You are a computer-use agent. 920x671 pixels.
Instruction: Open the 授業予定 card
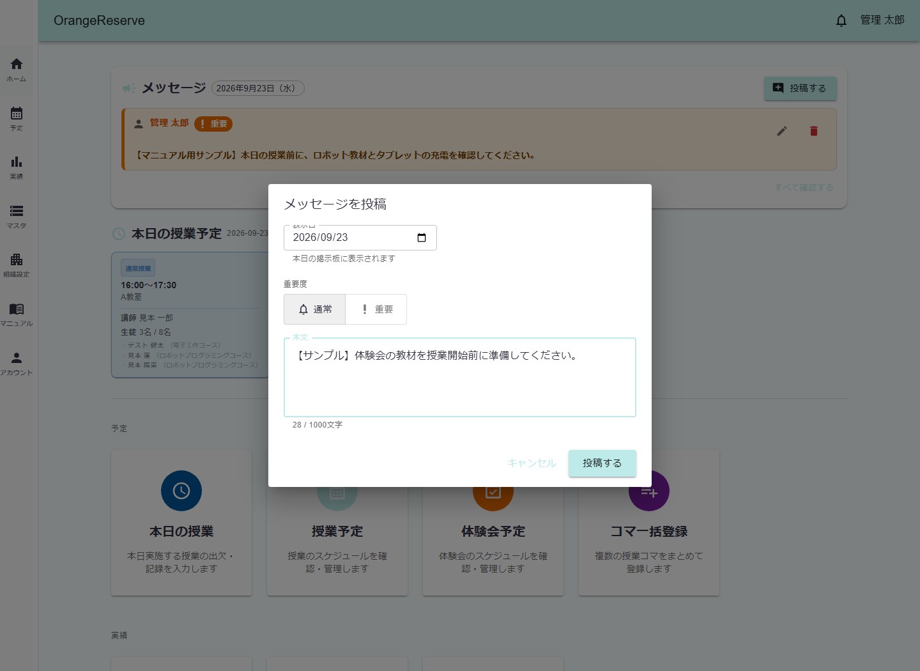[x=337, y=523]
